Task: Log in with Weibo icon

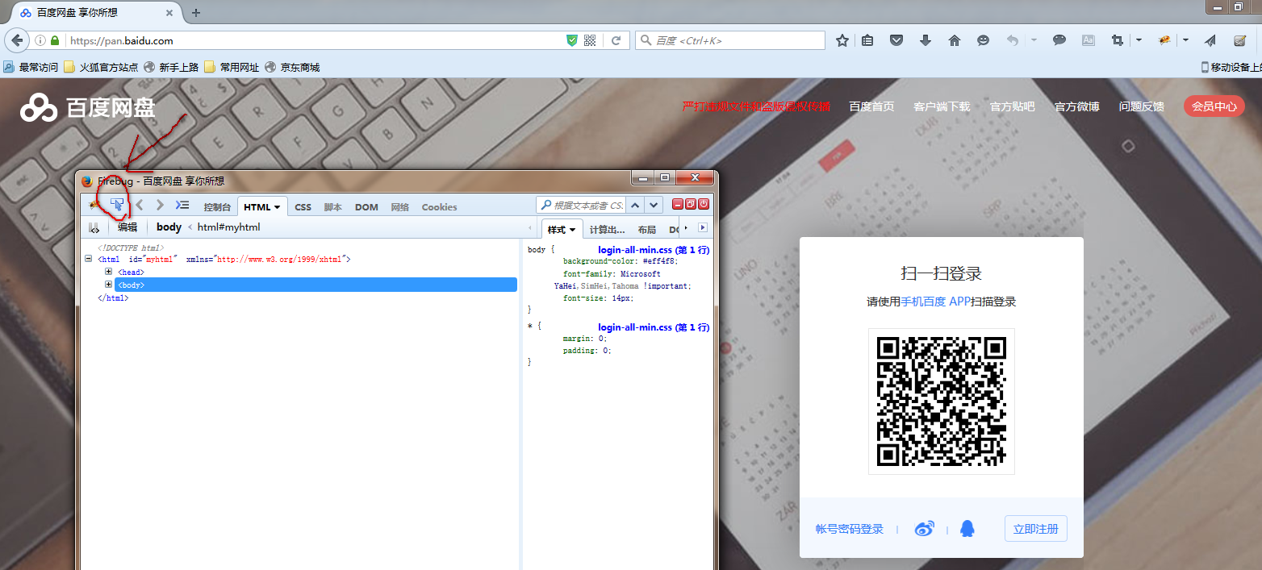Action: (x=924, y=529)
